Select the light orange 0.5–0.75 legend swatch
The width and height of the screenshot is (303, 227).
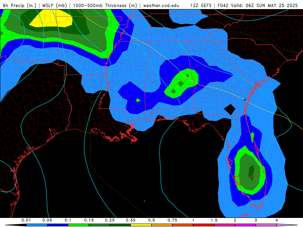coord(162,225)
